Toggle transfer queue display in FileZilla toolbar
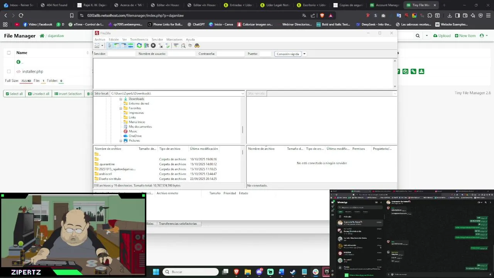This screenshot has height=278, width=494. tap(130, 46)
